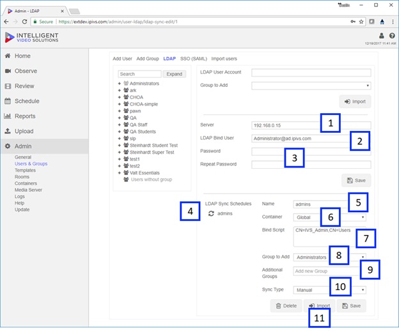This screenshot has height=331, width=399.
Task: Expand the QA Students group node
Action: (120, 132)
